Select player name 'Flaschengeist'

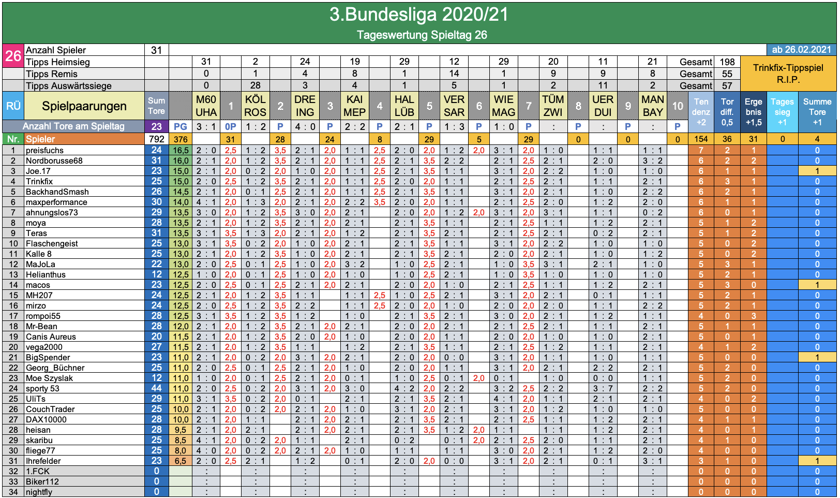(52, 244)
